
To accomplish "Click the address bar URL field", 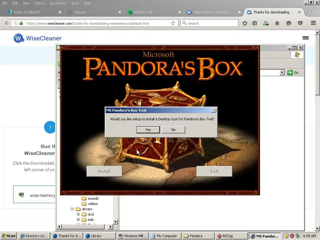I will (96, 23).
